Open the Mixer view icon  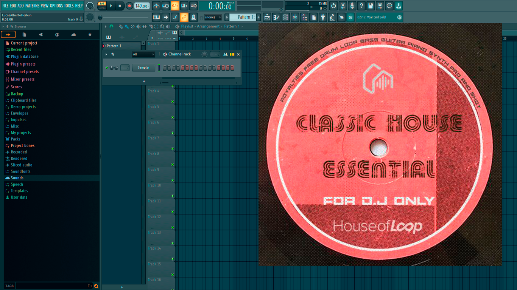(x=295, y=17)
